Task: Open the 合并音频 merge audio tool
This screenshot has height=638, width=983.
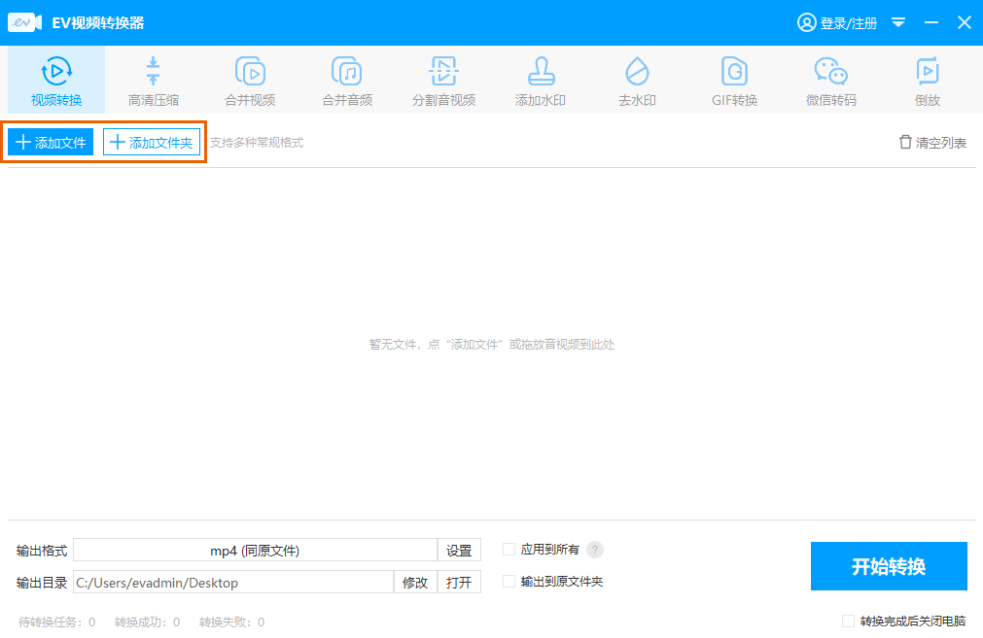Action: [347, 81]
